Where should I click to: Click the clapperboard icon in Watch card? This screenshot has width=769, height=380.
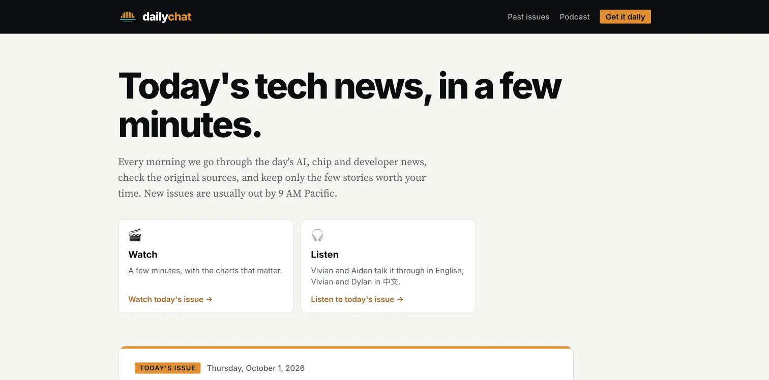pos(135,235)
